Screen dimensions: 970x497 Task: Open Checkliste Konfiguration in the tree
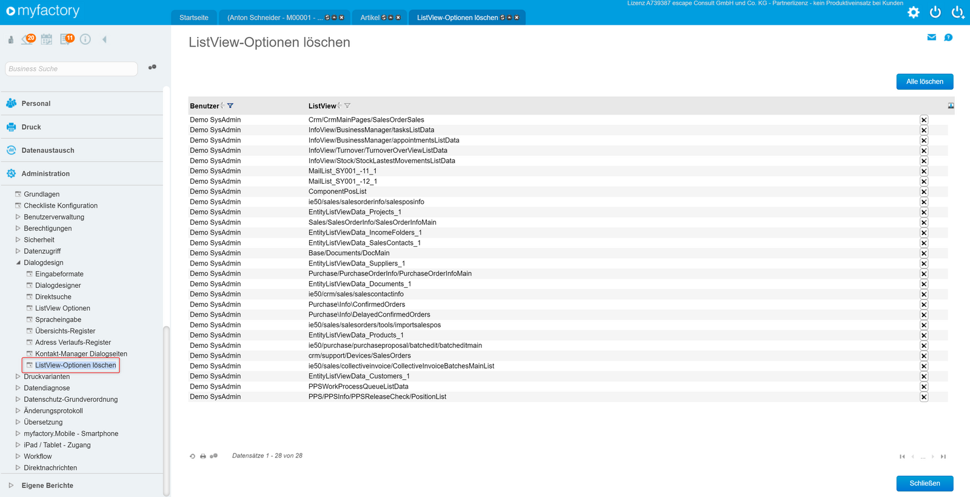pos(61,205)
